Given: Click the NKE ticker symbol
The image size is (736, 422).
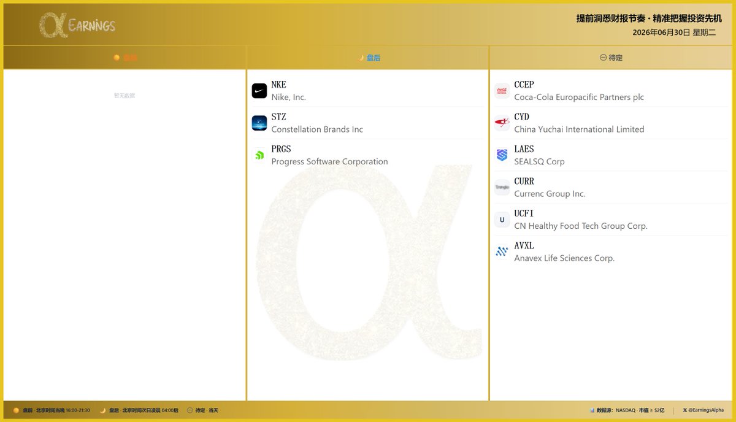Looking at the screenshot, I should tap(278, 85).
